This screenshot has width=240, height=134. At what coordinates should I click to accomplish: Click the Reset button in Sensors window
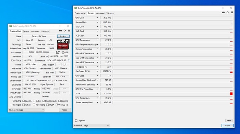point(229,121)
